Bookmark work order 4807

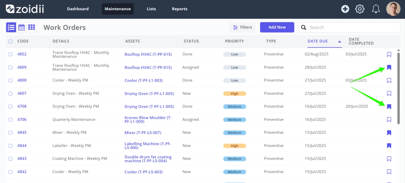pos(389,93)
